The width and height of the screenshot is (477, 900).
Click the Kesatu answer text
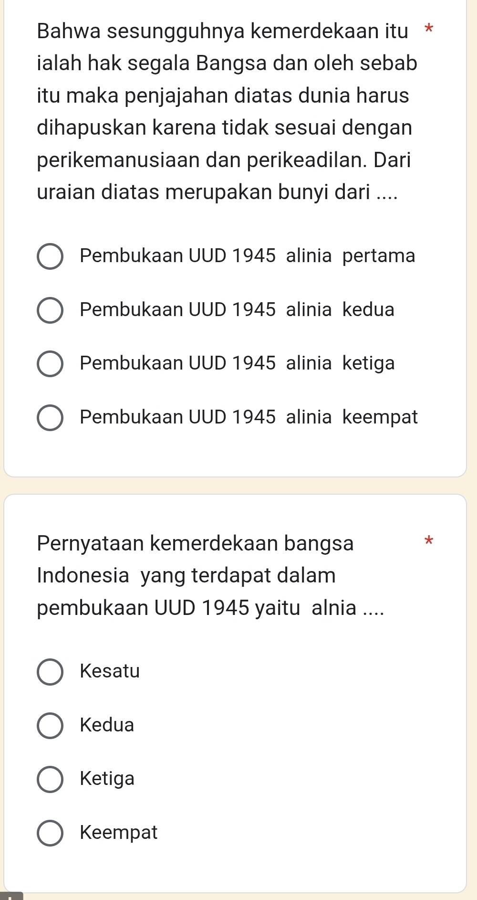[110, 671]
